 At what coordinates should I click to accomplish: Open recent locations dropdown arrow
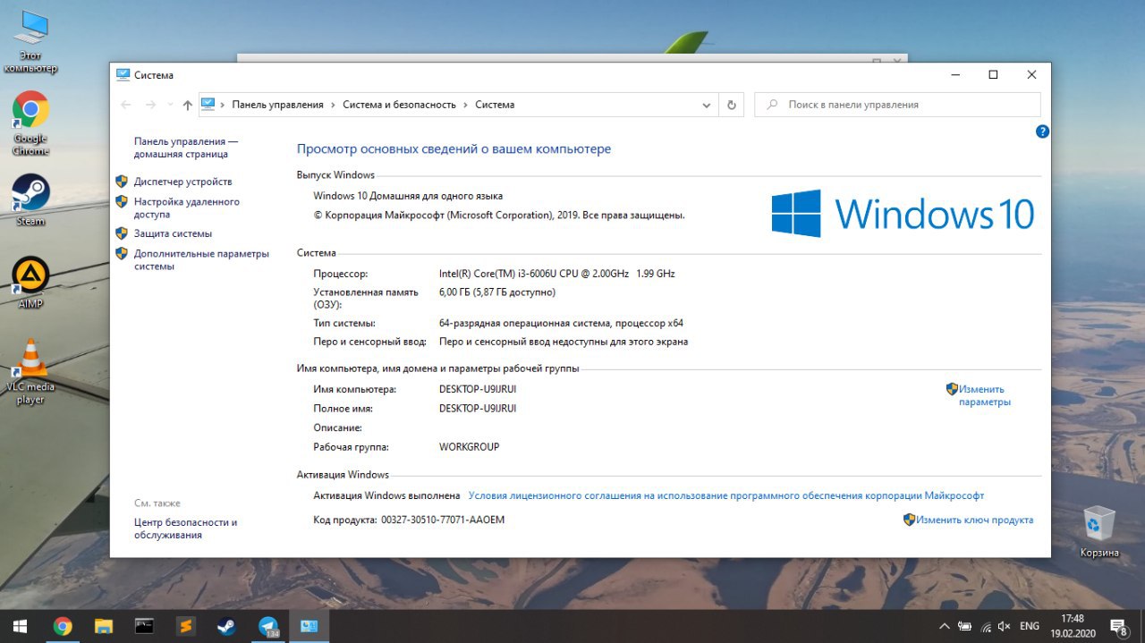coord(169,105)
